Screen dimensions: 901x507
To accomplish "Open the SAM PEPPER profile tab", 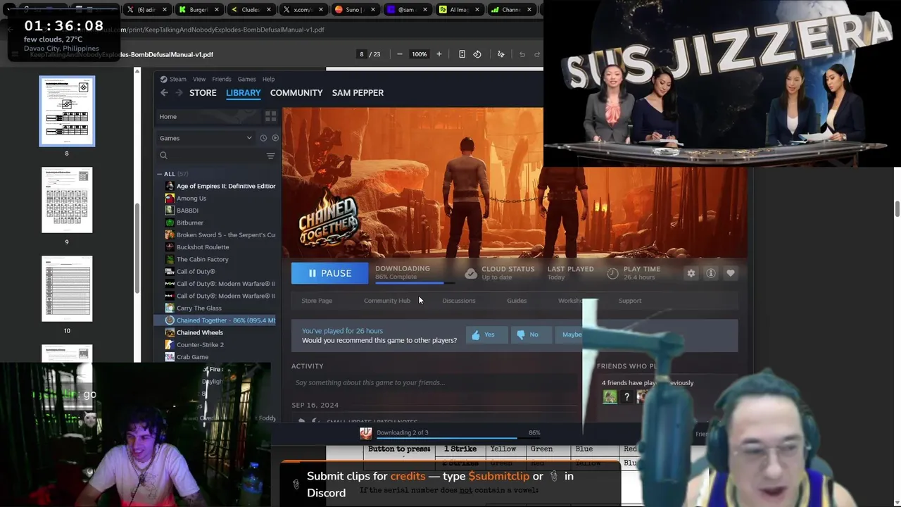I will (x=358, y=93).
